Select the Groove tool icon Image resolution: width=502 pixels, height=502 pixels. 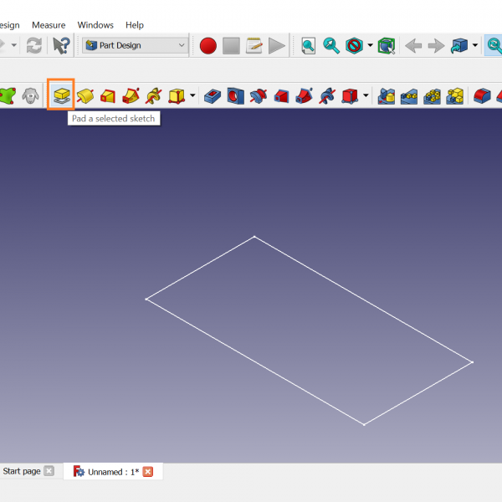(259, 96)
